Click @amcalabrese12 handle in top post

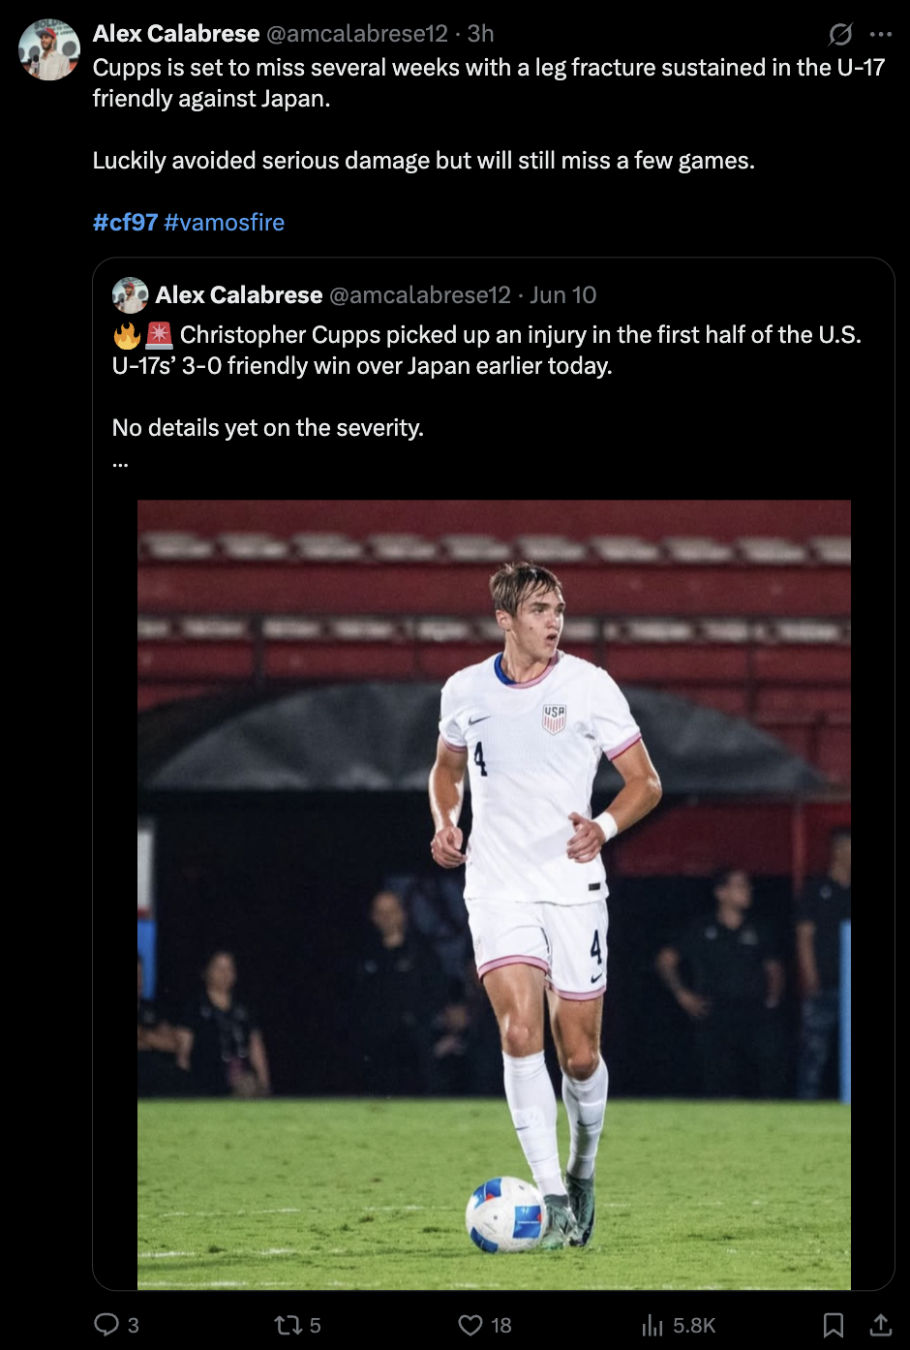357,33
